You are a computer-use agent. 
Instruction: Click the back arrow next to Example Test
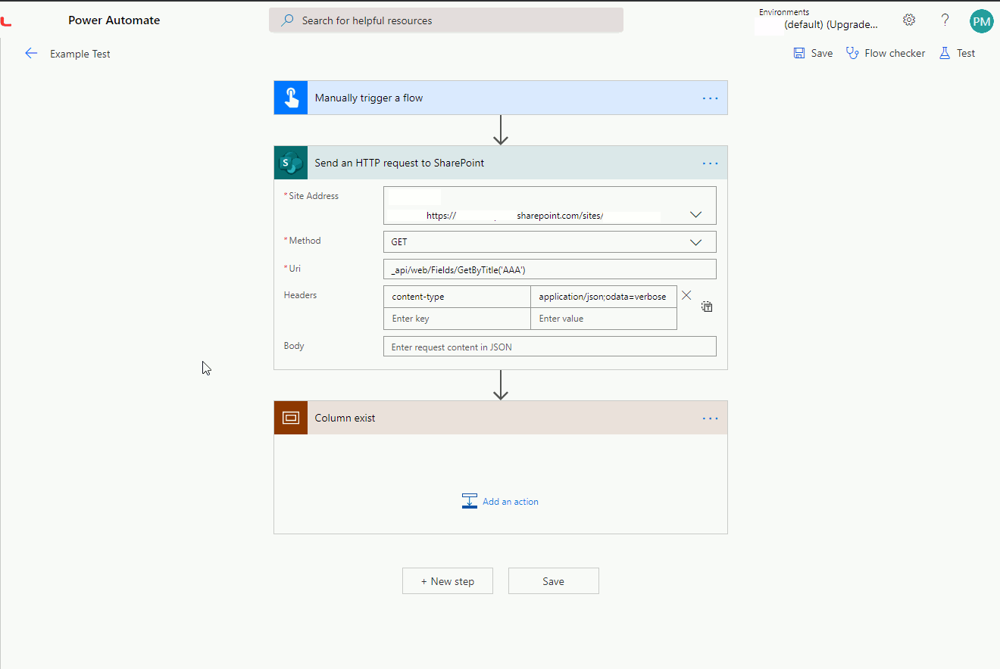tap(31, 53)
